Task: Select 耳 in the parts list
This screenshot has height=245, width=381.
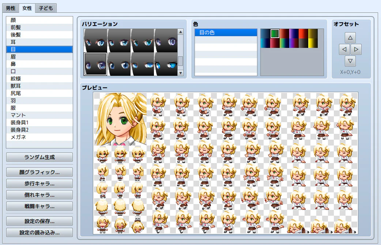Action: (x=39, y=42)
